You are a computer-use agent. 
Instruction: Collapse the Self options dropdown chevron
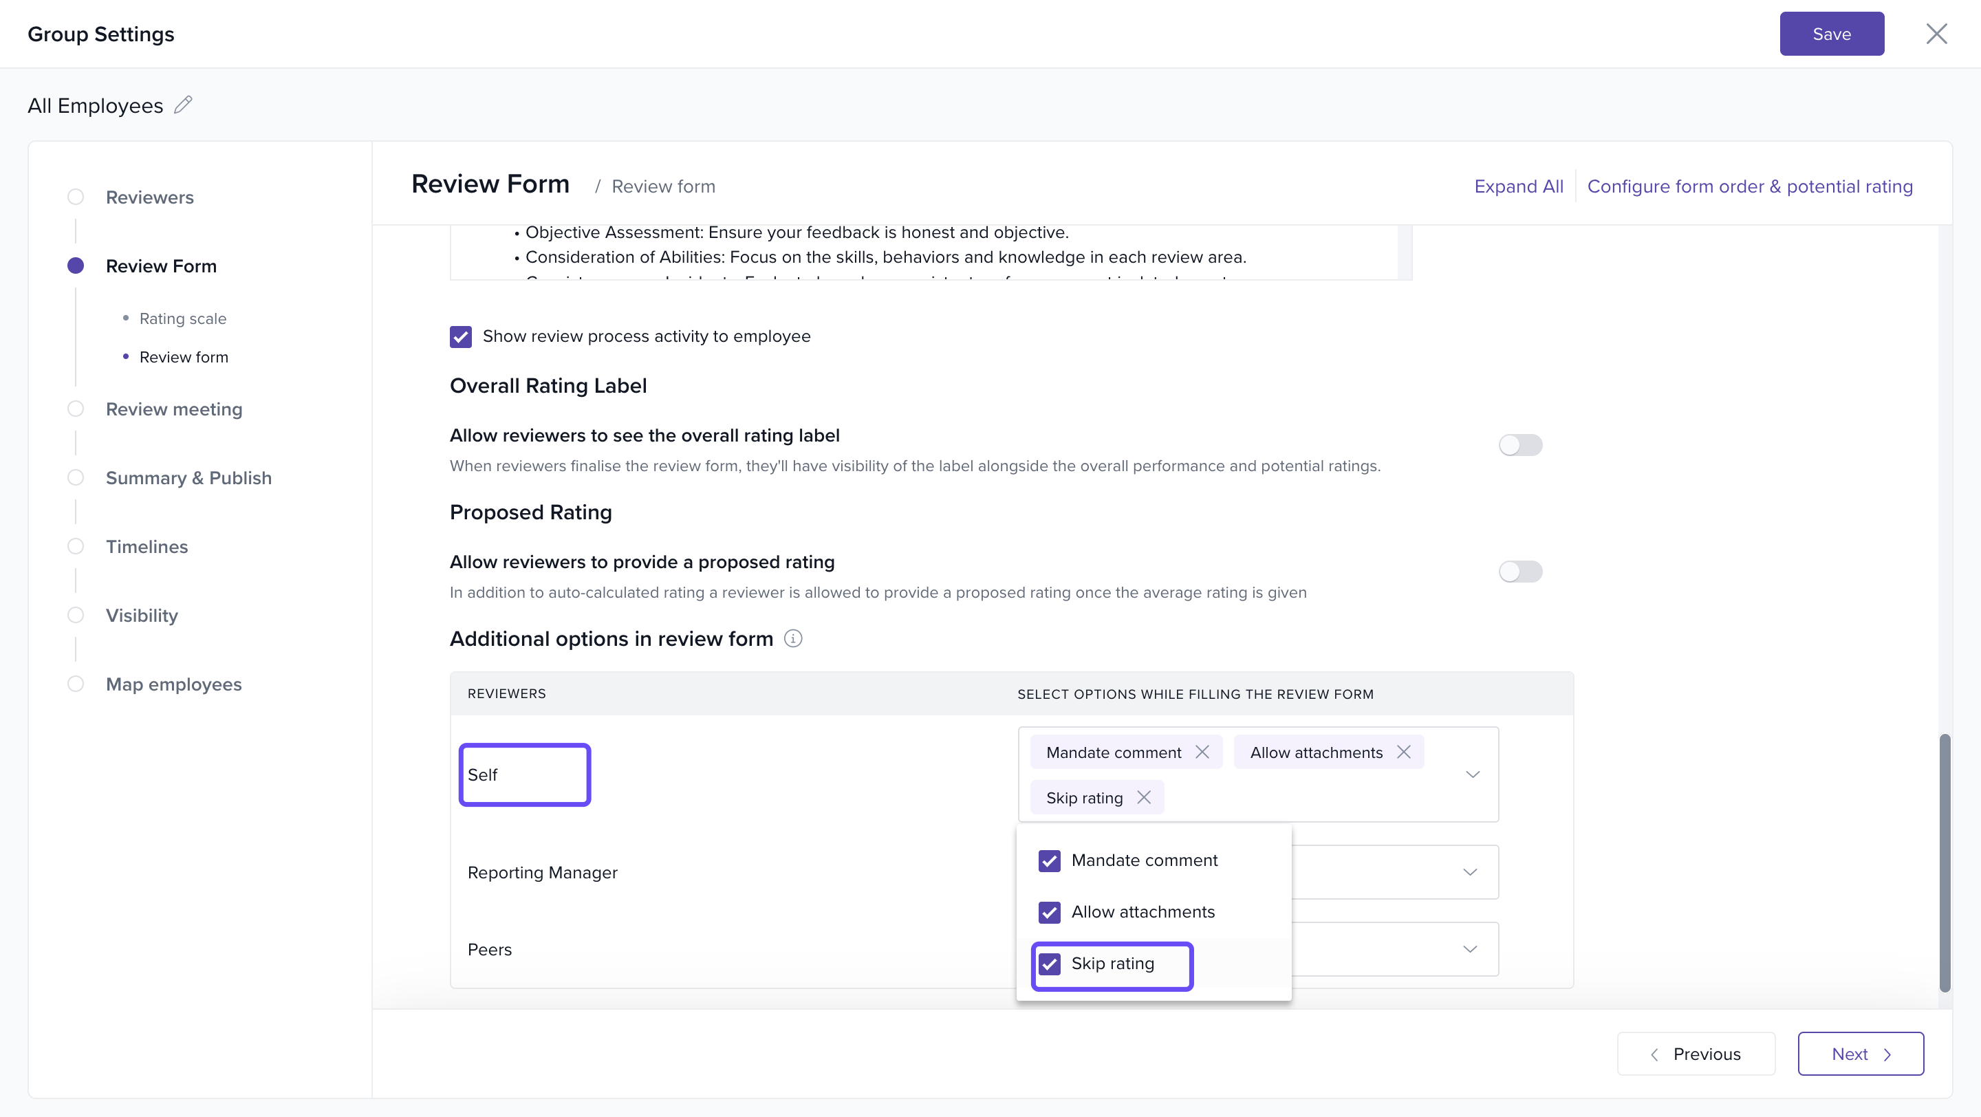(1472, 775)
